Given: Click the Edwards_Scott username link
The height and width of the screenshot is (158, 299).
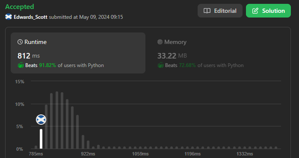Looking at the screenshot, I should 30,17.
